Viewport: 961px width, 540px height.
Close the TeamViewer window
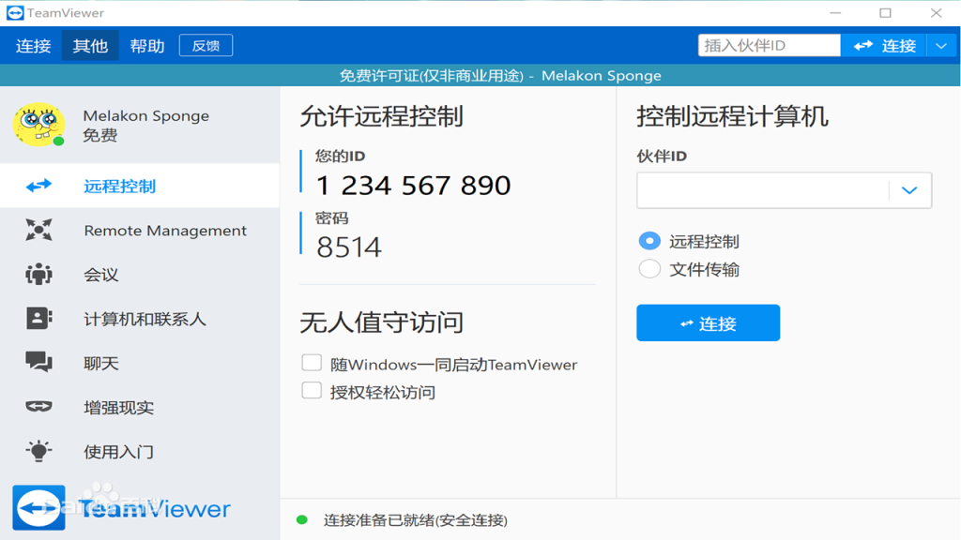pyautogui.click(x=936, y=13)
